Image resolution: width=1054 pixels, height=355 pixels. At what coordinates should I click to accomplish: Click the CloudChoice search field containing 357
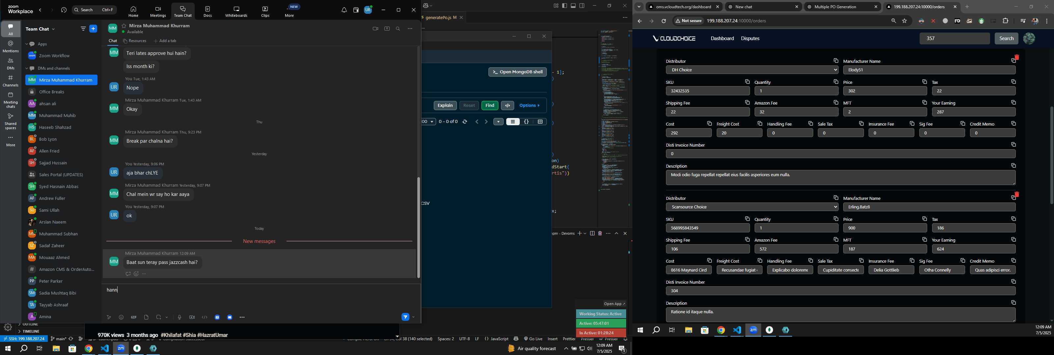tap(954, 39)
